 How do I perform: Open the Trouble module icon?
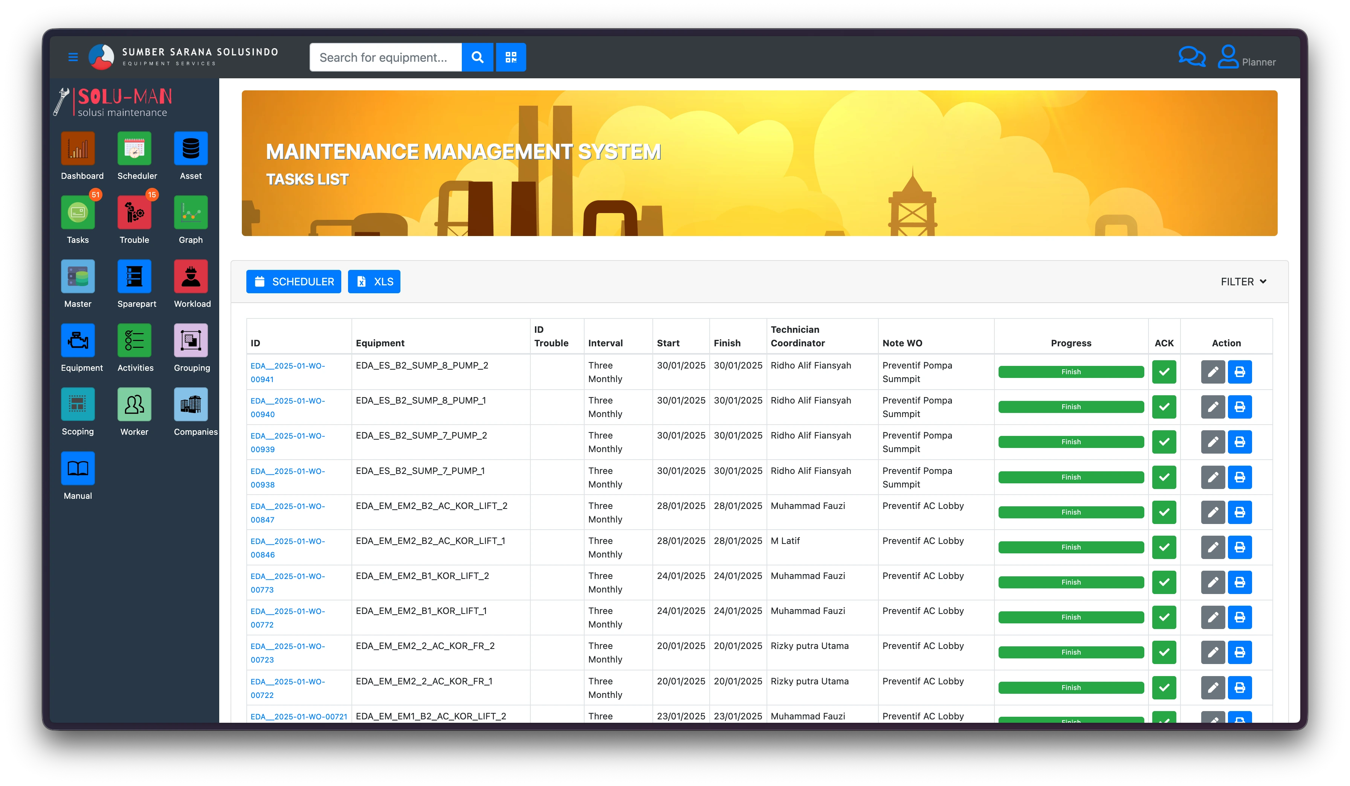pyautogui.click(x=134, y=213)
